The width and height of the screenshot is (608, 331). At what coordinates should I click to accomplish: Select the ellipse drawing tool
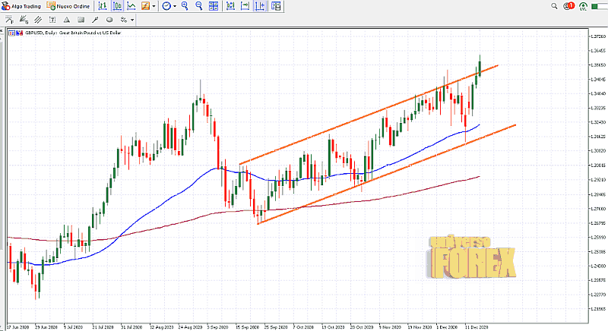[x=109, y=19]
